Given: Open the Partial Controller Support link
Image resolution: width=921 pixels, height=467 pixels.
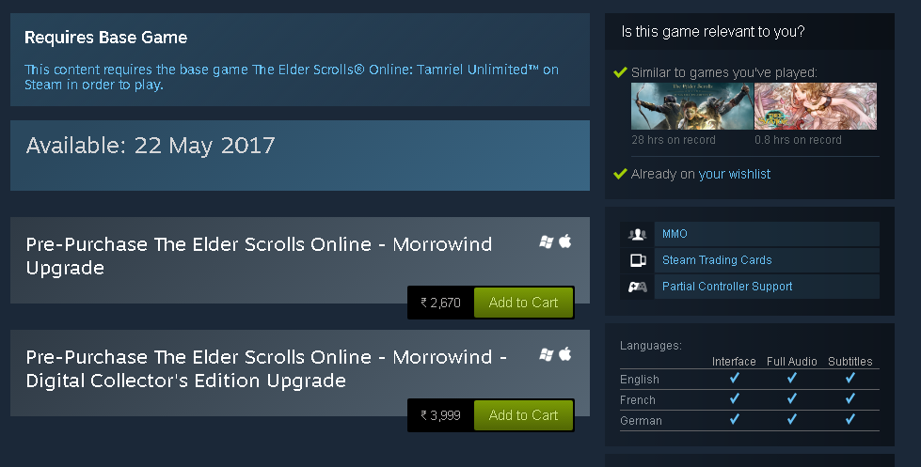Looking at the screenshot, I should [727, 287].
